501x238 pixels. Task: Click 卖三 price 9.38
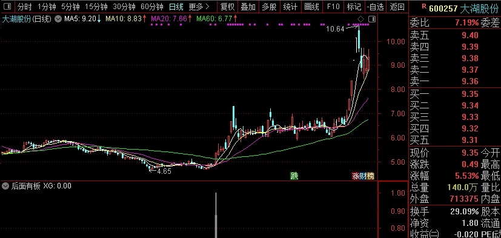[469, 59]
